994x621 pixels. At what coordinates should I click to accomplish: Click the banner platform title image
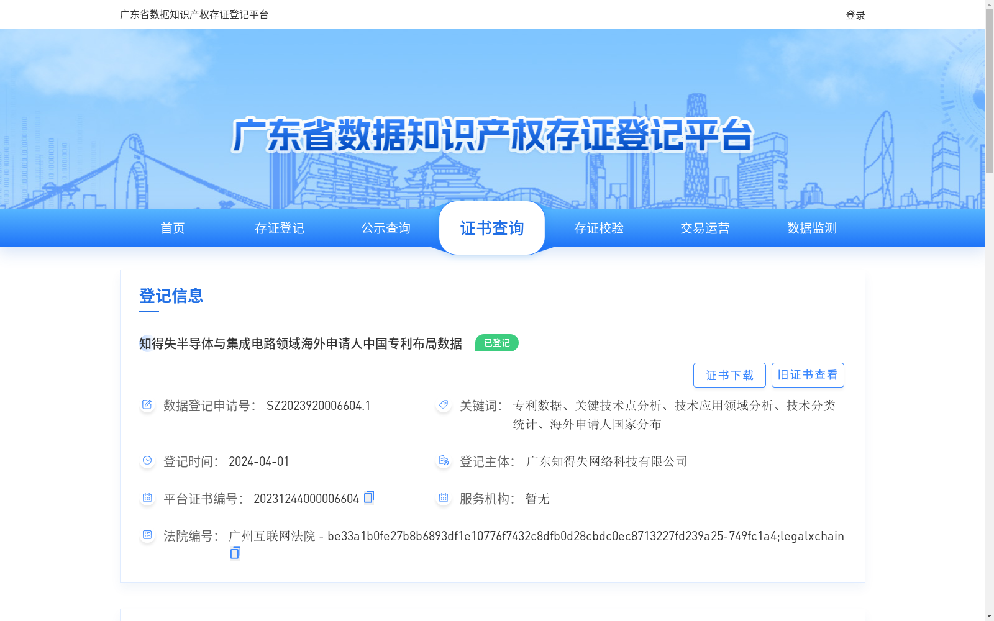[x=492, y=135]
